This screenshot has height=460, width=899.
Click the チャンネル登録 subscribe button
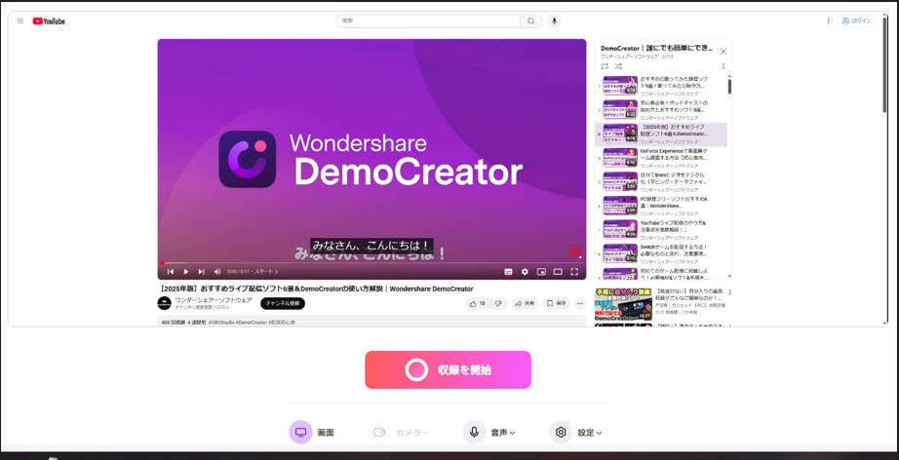coord(283,303)
